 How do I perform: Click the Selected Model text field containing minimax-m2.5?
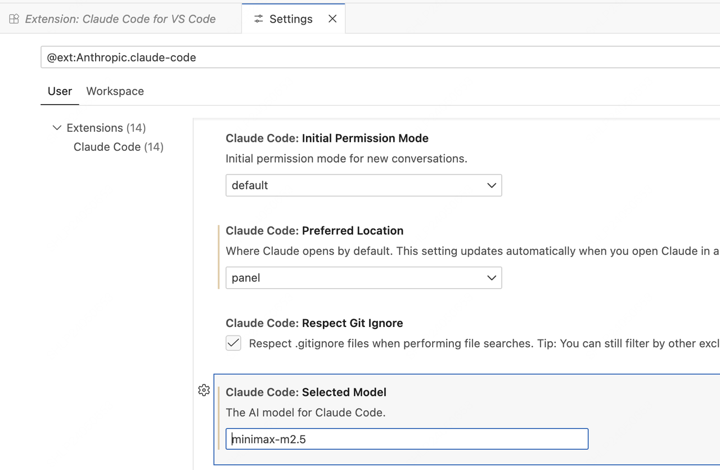407,439
